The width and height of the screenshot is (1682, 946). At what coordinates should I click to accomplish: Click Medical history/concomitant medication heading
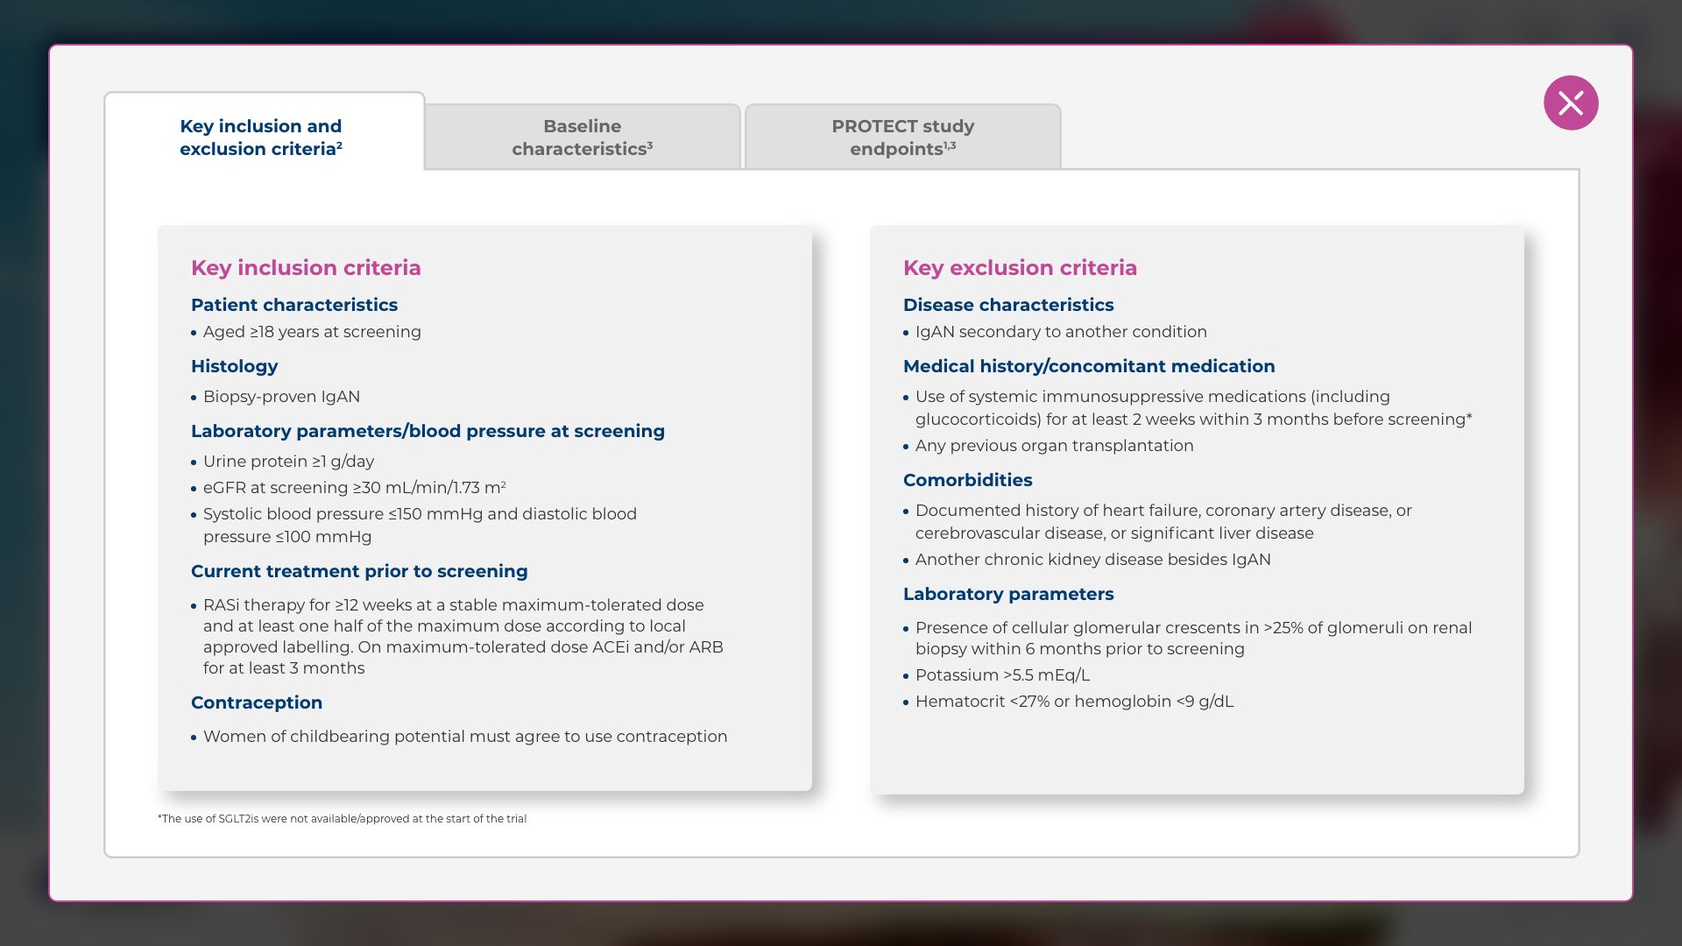1089,366
